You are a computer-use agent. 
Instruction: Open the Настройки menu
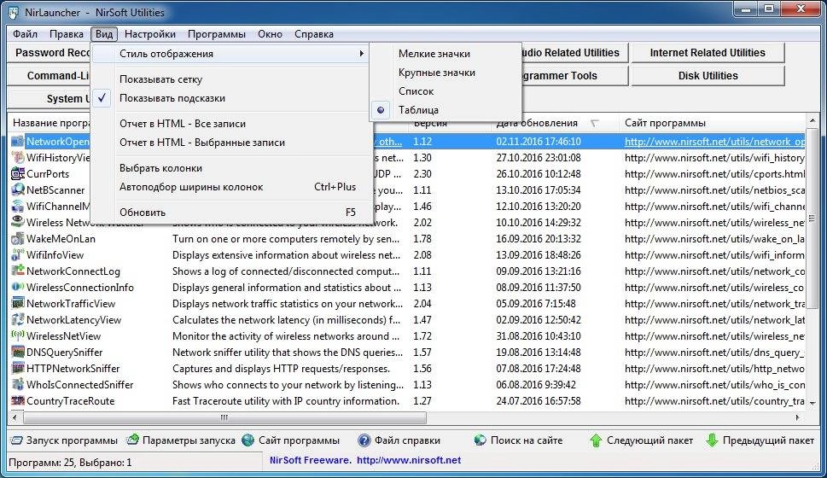150,34
